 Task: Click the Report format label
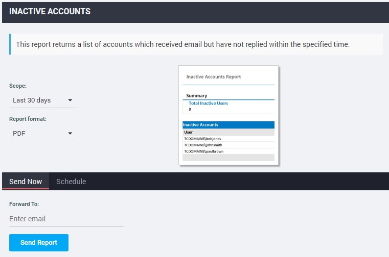pyautogui.click(x=28, y=119)
